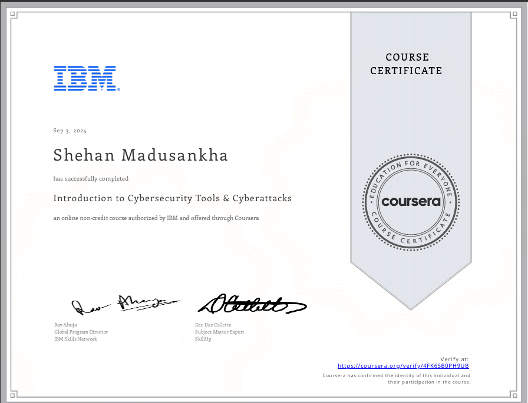
Task: Click 'has successfully completed' text line
Action: point(90,178)
